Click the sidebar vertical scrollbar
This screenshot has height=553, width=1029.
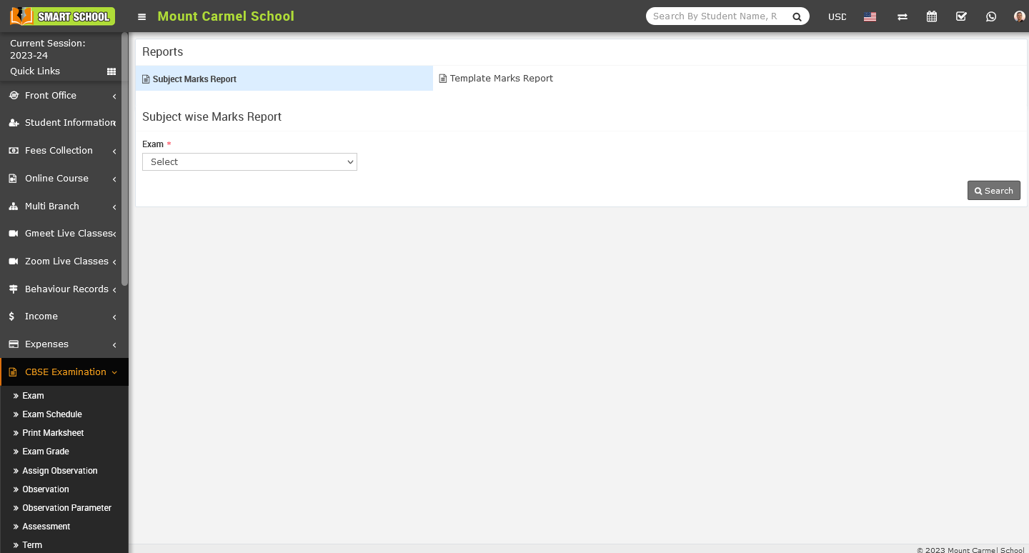tap(125, 157)
